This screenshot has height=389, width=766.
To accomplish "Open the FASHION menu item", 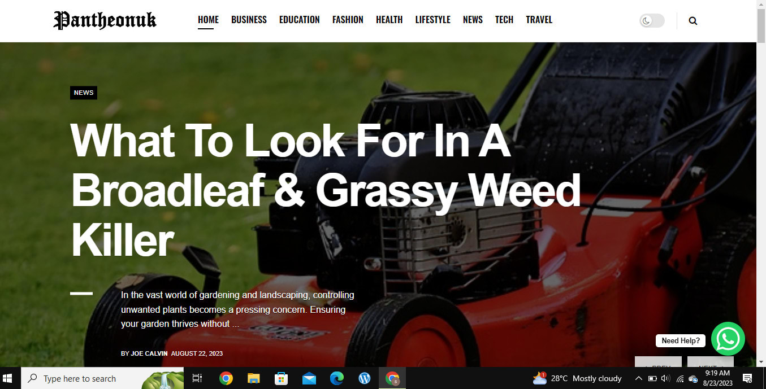I will point(348,20).
